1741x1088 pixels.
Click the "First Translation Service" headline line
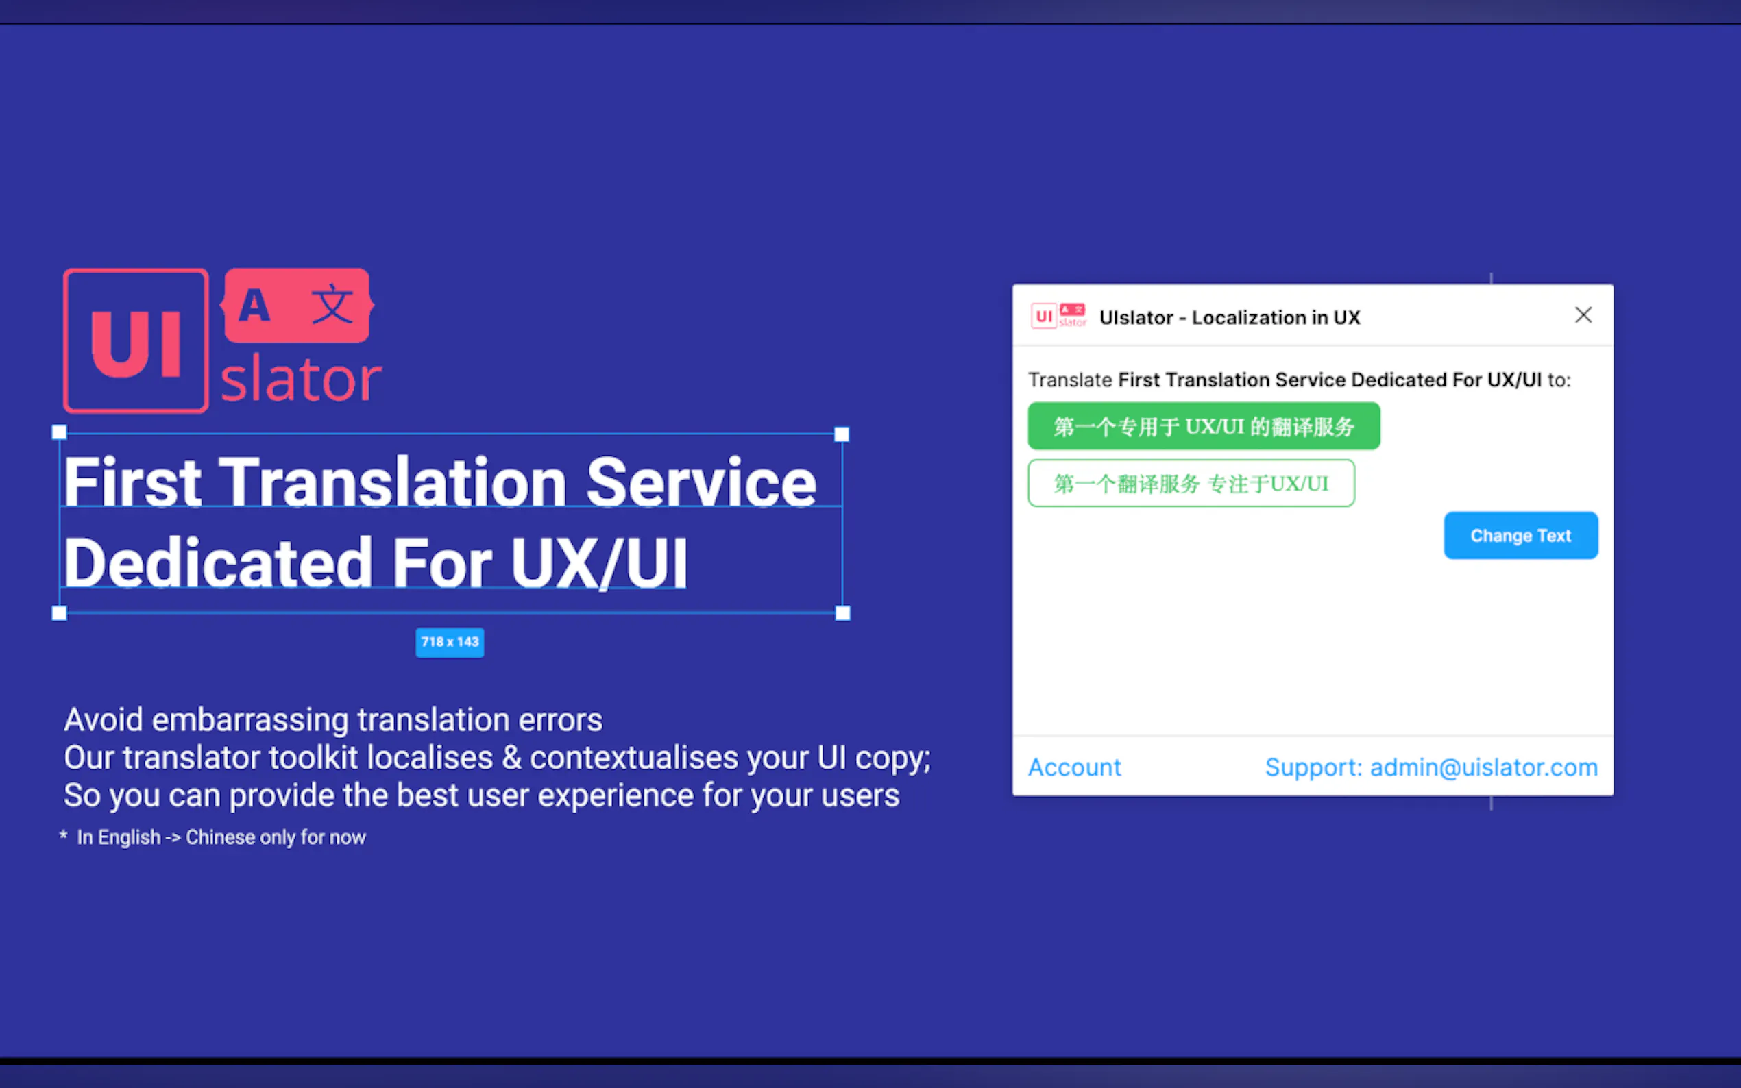pos(439,482)
